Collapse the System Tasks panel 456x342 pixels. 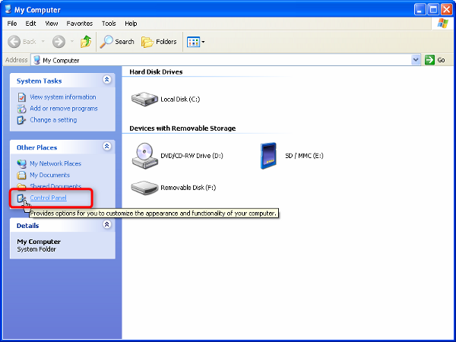[x=107, y=79]
